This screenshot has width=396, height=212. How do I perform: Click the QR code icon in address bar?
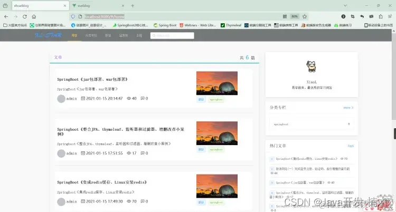(285, 16)
